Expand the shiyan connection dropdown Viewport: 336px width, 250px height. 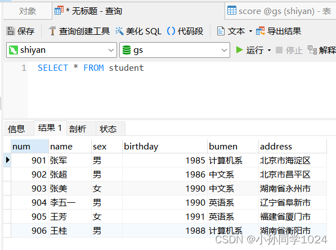tap(111, 50)
